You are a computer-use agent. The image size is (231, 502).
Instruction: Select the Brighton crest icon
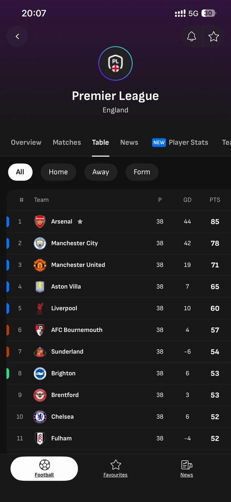click(40, 374)
